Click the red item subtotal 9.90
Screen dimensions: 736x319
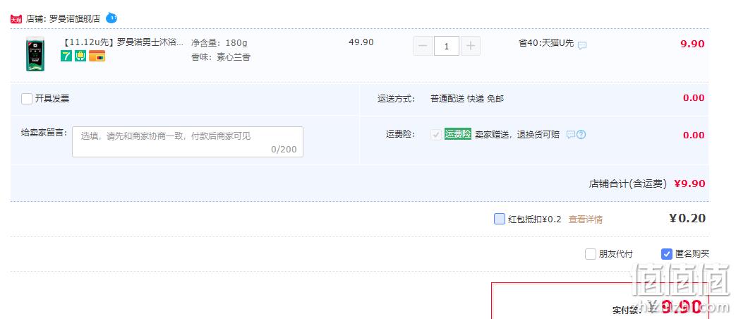point(692,44)
